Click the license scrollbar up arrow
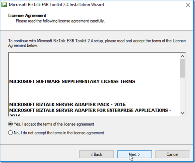 coord(182,56)
